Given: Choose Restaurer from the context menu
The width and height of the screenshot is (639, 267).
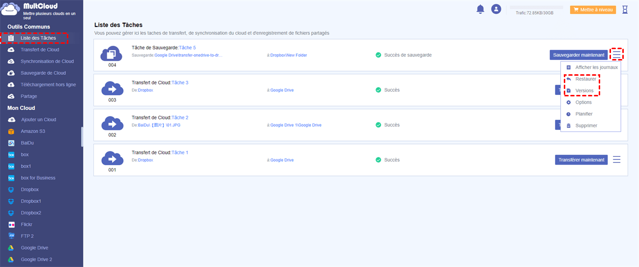Looking at the screenshot, I should 585,79.
